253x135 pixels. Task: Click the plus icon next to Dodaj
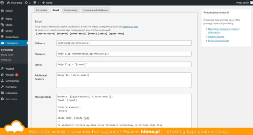[43, 3]
